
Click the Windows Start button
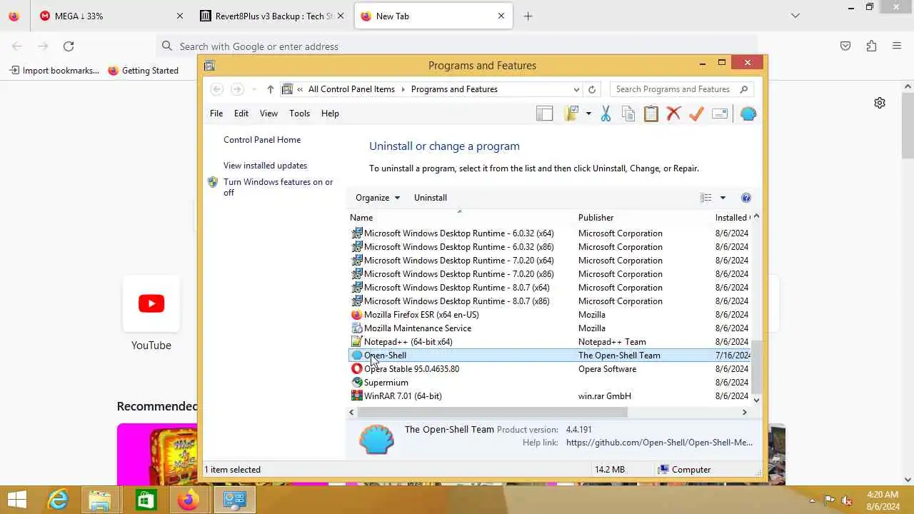pos(16,500)
